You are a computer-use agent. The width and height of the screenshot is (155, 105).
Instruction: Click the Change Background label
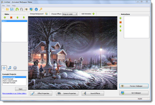[x=37, y=14]
